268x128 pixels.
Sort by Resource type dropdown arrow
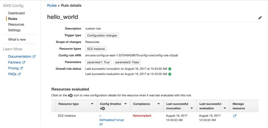[92, 104]
